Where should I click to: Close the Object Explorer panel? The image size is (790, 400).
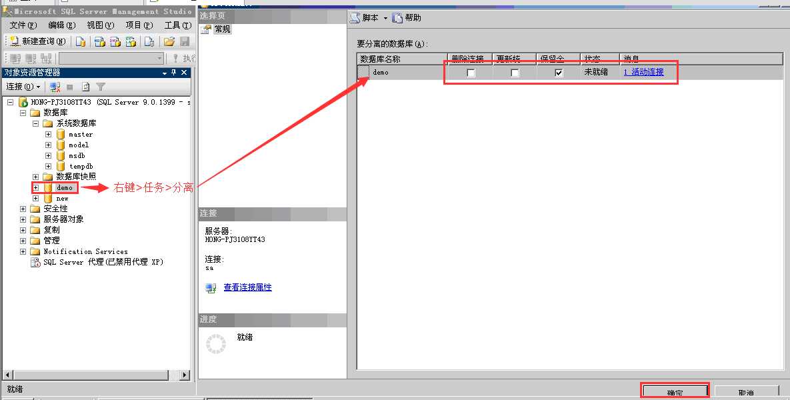184,73
